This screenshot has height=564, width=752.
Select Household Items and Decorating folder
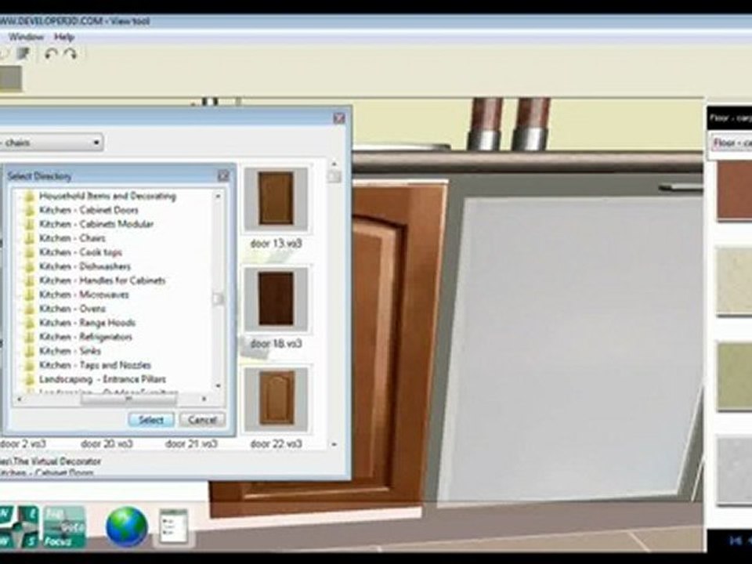(x=107, y=196)
